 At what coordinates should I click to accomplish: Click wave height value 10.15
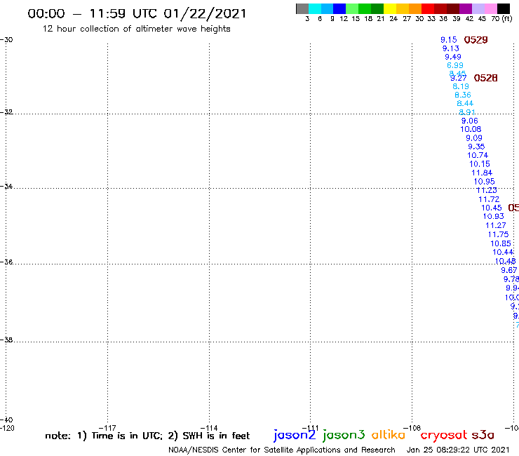(480, 164)
